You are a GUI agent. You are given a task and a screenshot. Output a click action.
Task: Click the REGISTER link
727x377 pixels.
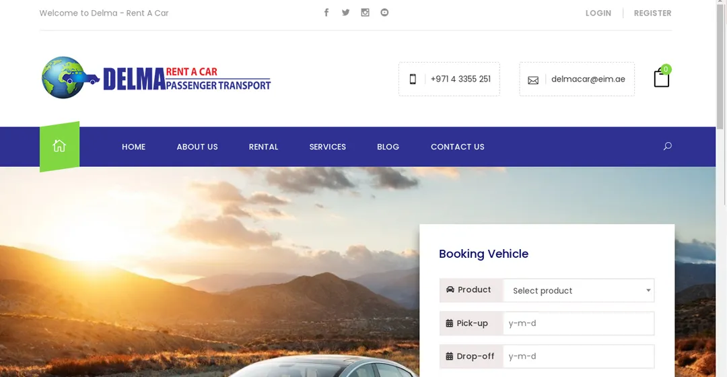point(652,13)
